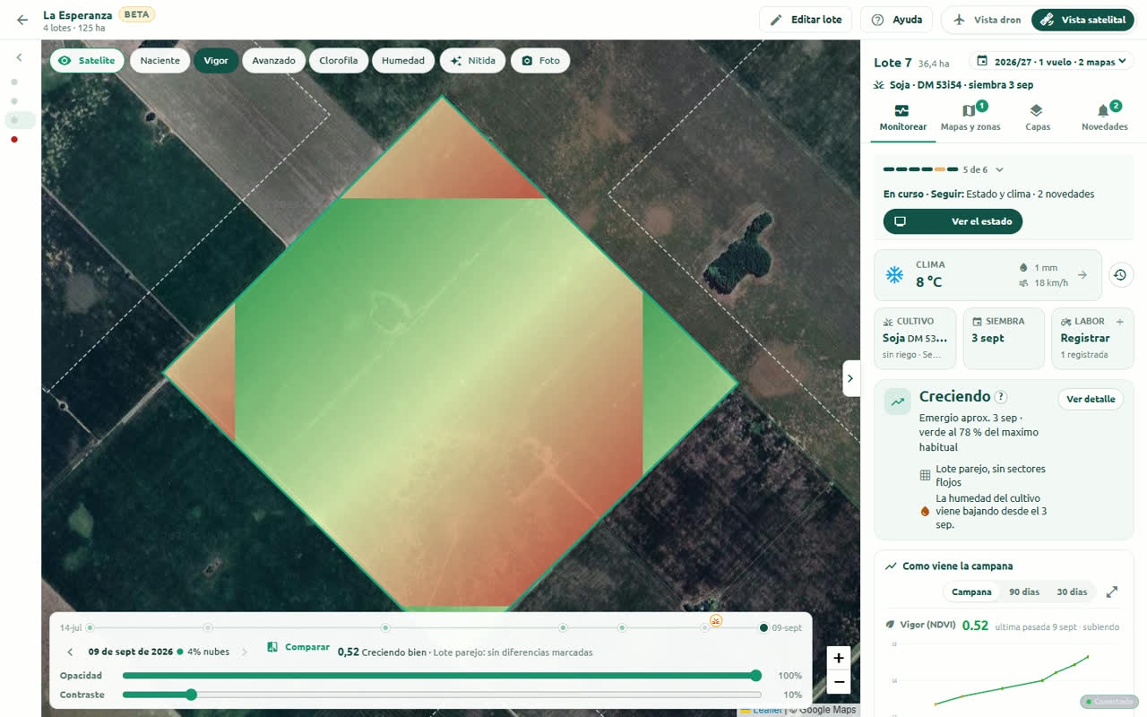Screen dimensions: 1147x717
Task: Collapse the right panel with chevron
Action: pos(851,378)
